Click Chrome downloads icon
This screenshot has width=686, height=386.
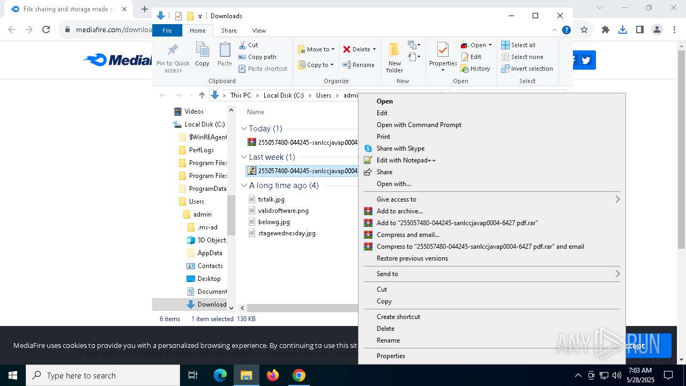pyautogui.click(x=623, y=30)
